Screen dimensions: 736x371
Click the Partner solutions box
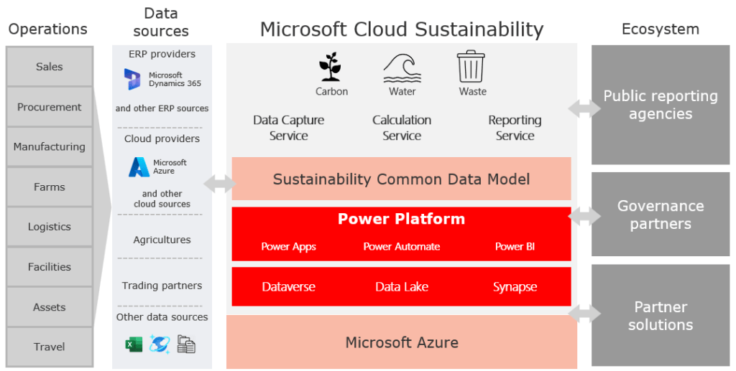point(660,316)
